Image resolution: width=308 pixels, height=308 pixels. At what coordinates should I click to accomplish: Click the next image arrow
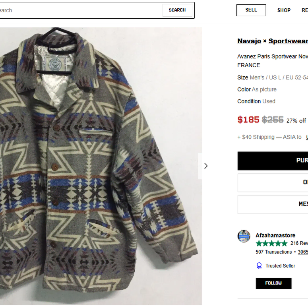click(x=205, y=166)
